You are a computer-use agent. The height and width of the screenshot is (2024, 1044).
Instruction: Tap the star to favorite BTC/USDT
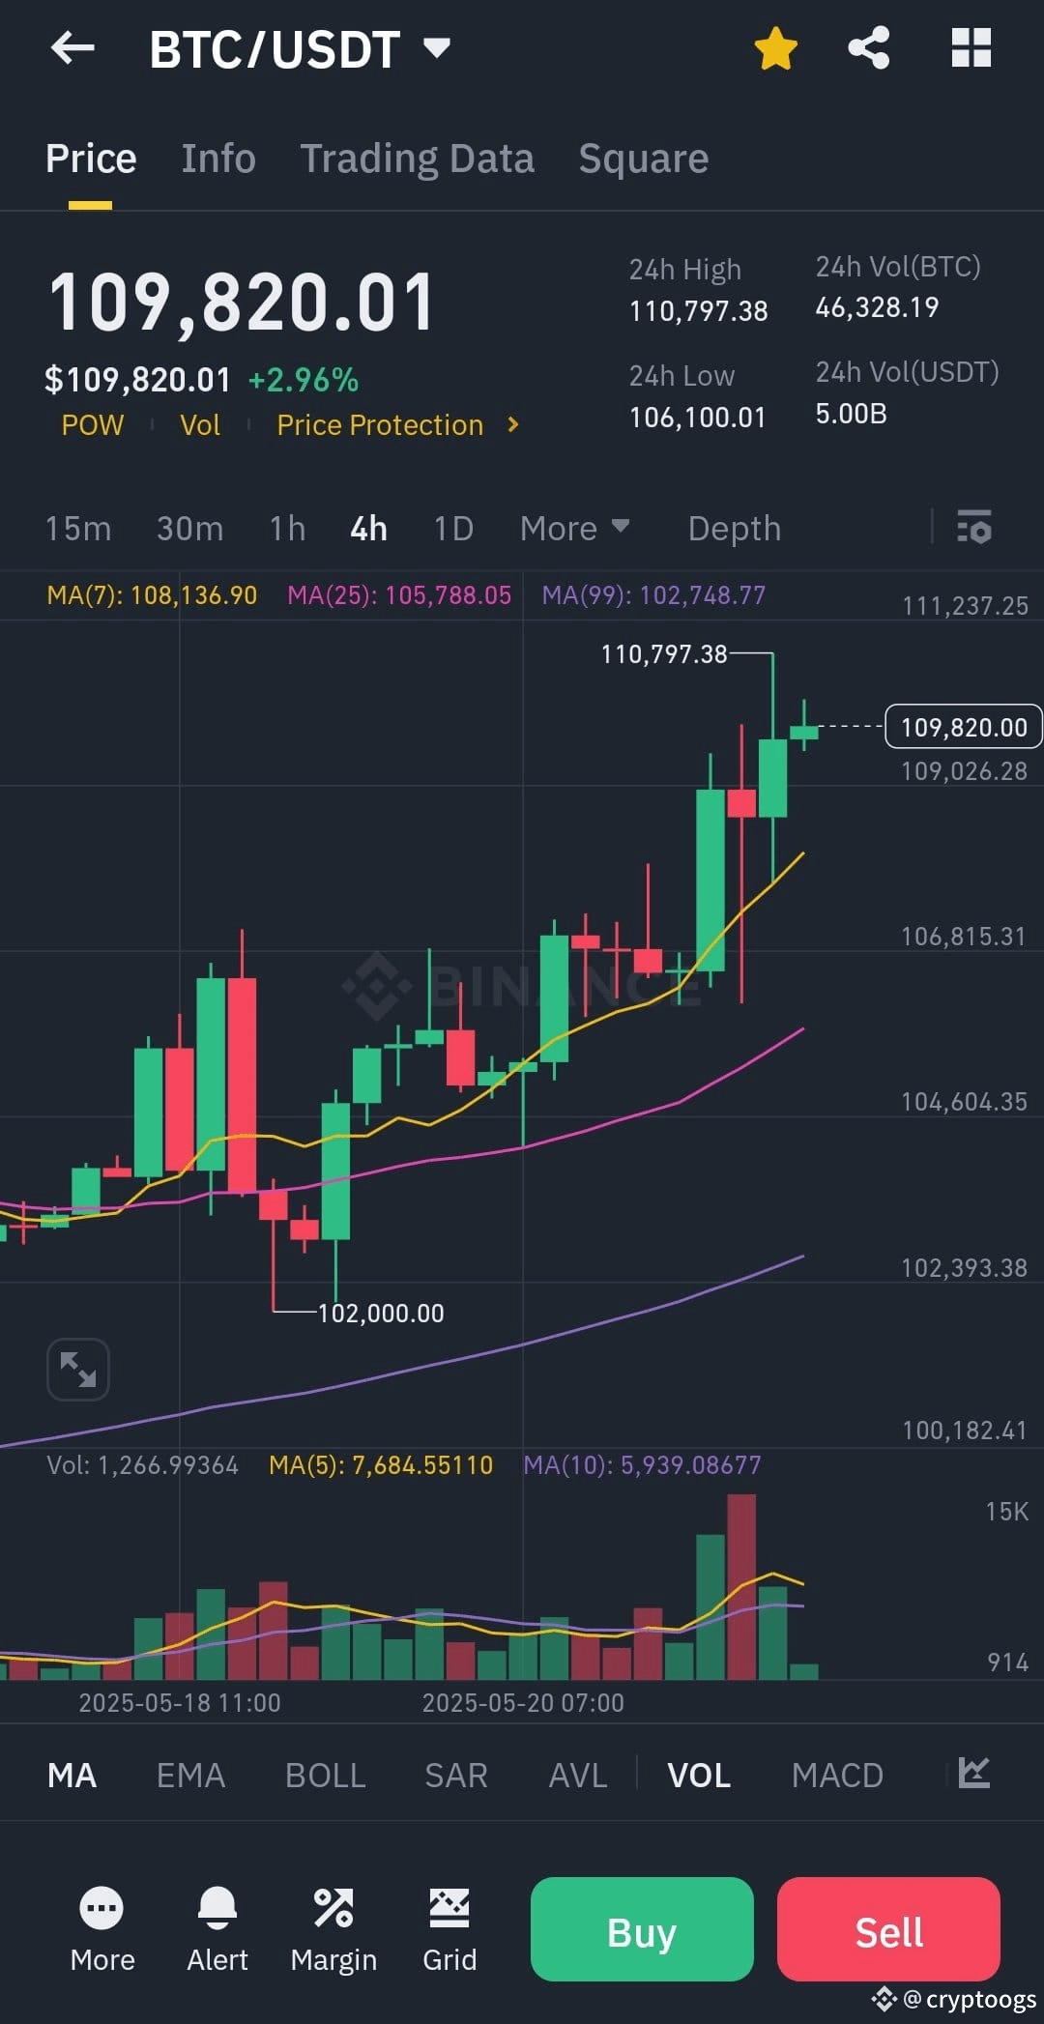[x=776, y=47]
